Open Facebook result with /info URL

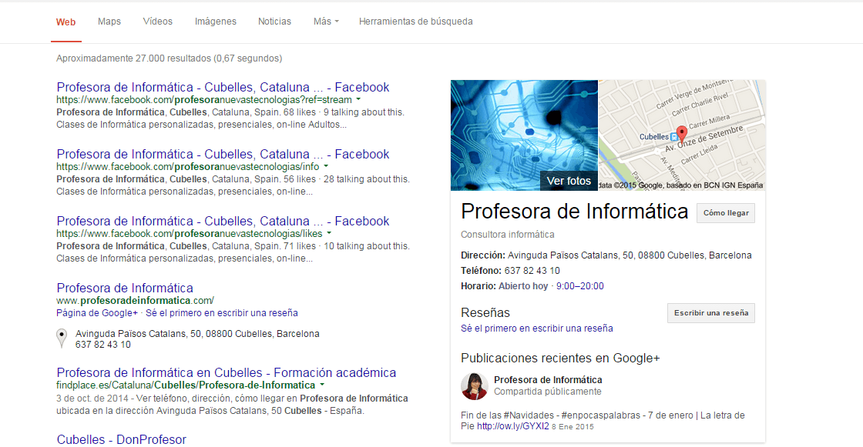point(223,154)
